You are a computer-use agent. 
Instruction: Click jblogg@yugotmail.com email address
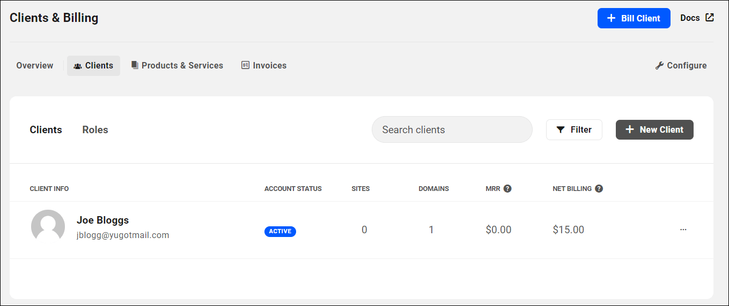click(x=123, y=235)
